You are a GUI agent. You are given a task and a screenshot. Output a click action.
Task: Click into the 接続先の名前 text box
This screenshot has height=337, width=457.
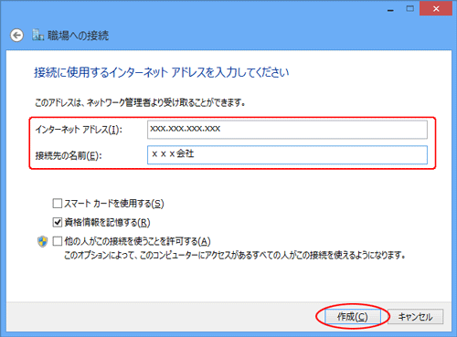287,155
